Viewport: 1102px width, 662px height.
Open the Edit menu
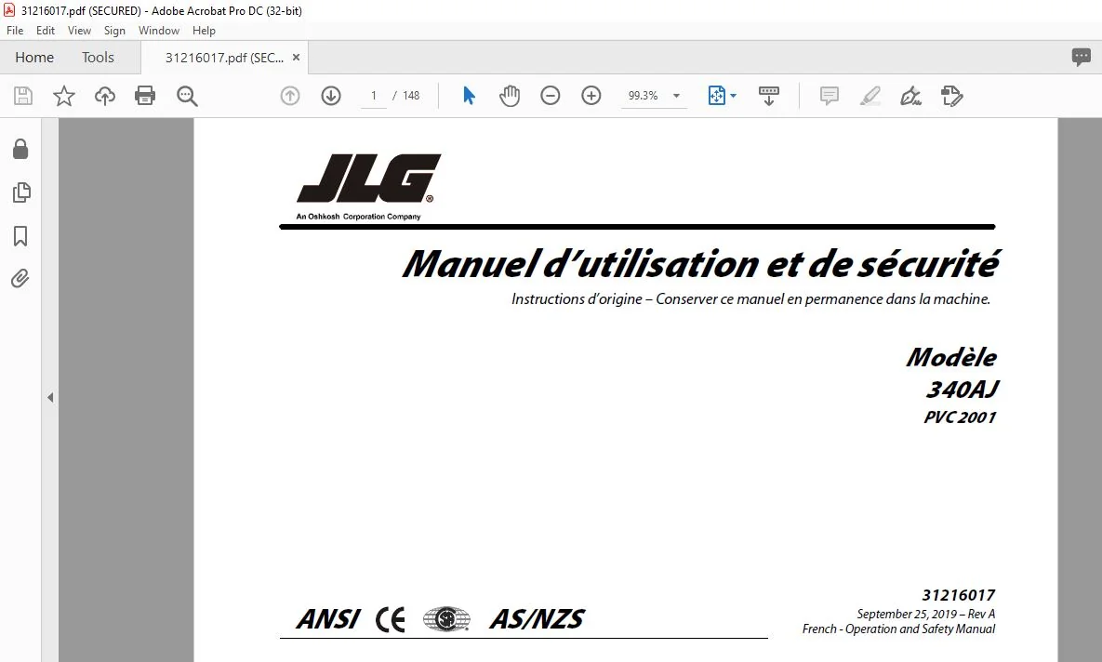[x=46, y=31]
